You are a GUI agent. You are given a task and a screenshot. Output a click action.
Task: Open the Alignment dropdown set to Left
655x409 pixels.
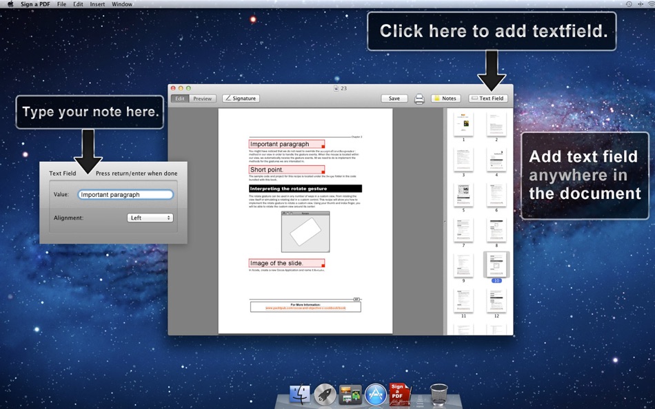(x=150, y=218)
